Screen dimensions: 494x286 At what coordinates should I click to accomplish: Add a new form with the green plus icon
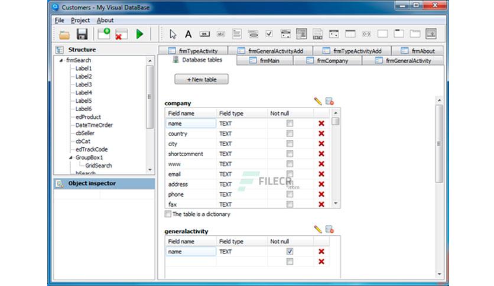(x=103, y=34)
